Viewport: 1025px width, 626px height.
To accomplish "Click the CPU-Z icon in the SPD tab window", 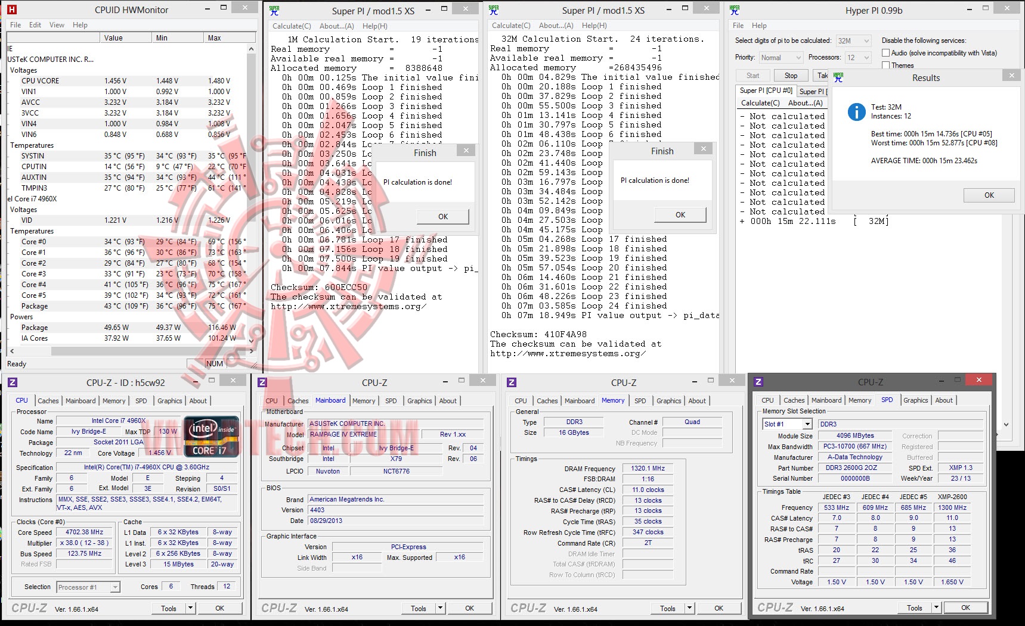I will tap(758, 382).
